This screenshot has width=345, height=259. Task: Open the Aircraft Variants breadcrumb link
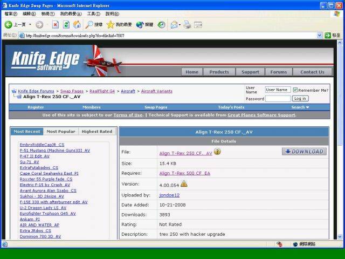157,91
